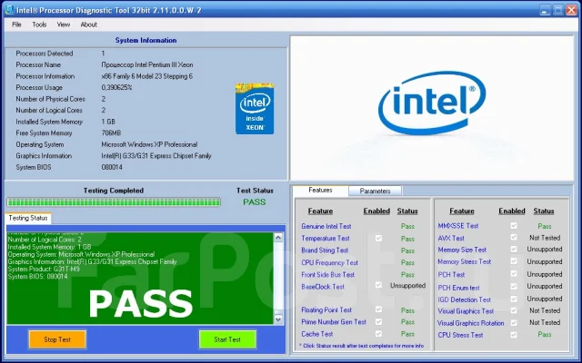Click Brand String Test feature name
Screen dimensions: 582x363
click(325, 250)
